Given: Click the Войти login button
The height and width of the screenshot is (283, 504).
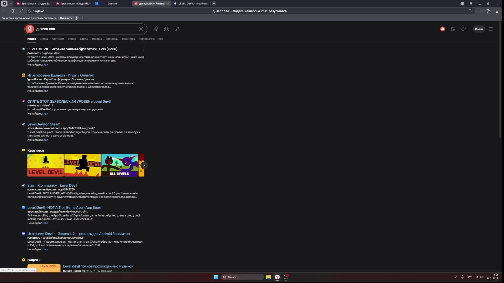Looking at the screenshot, I should coord(479,29).
